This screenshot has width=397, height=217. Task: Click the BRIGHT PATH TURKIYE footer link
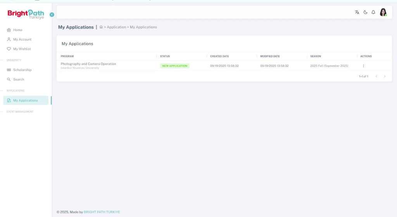tap(102, 212)
